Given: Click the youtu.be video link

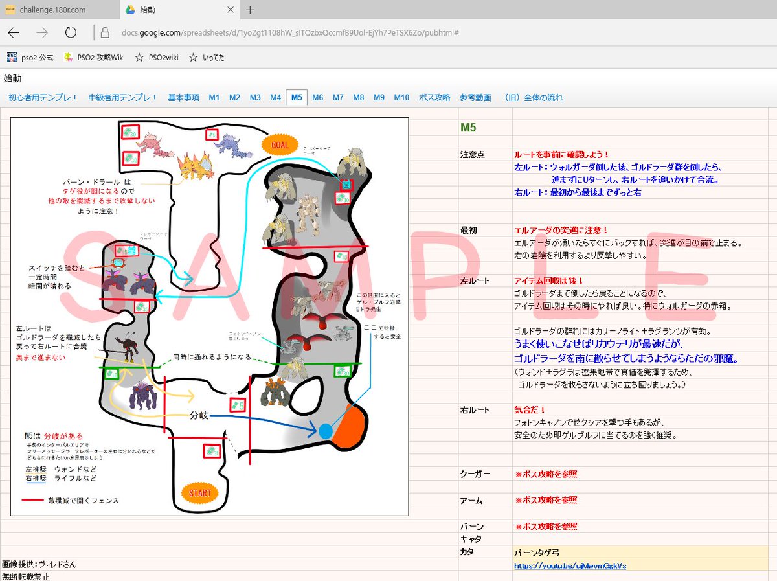Looking at the screenshot, I should pyautogui.click(x=570, y=565).
